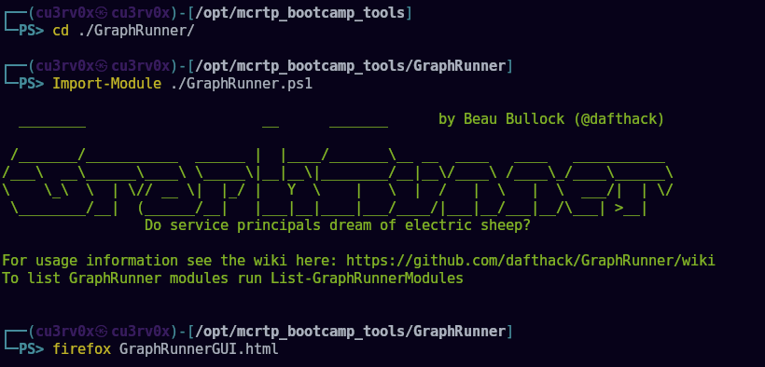The height and width of the screenshot is (367, 765).
Task: Click '/opt/mcrtp_bootcamp_tools/GraphRunner' path in second prompt
Action: [x=350, y=65]
